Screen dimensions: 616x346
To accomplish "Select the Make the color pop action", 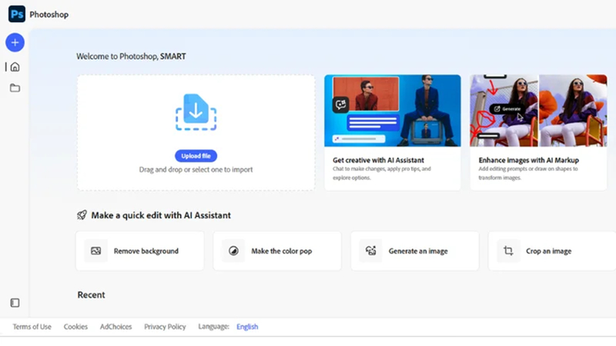I will [277, 251].
